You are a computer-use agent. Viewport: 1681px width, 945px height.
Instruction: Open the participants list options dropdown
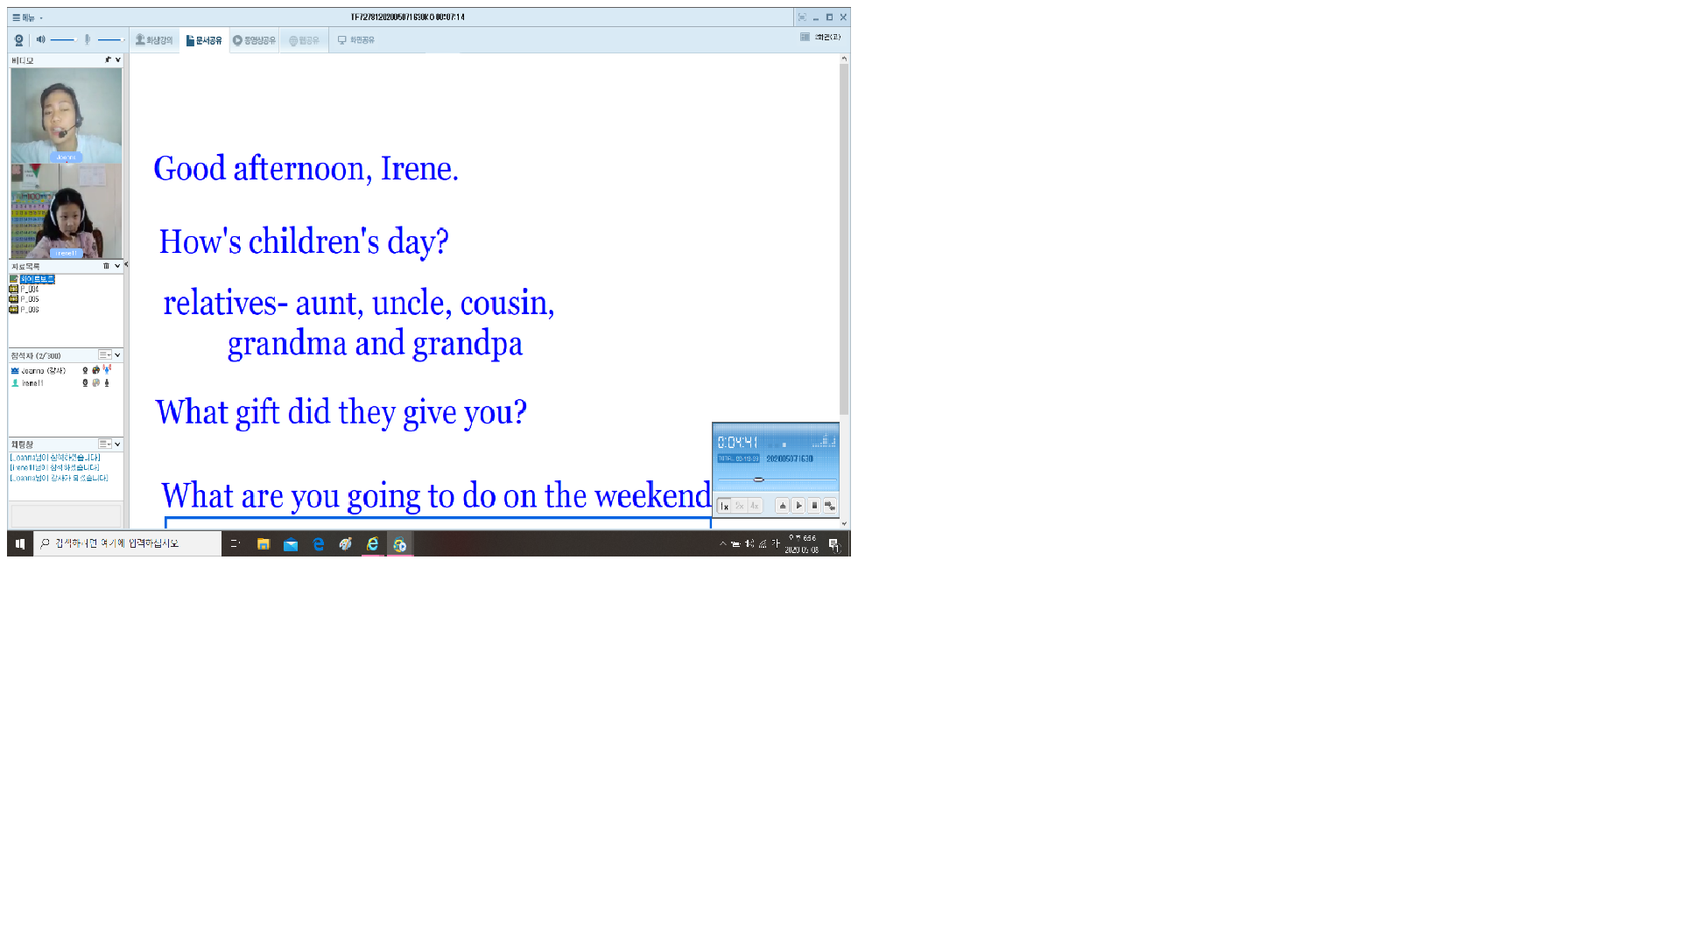105,355
